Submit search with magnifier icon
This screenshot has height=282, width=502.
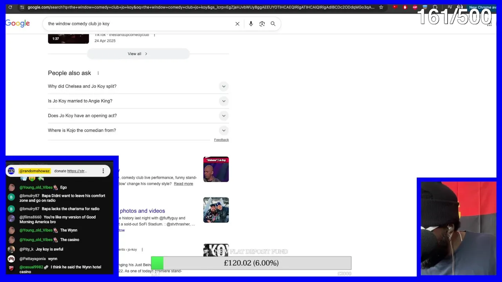tap(273, 24)
